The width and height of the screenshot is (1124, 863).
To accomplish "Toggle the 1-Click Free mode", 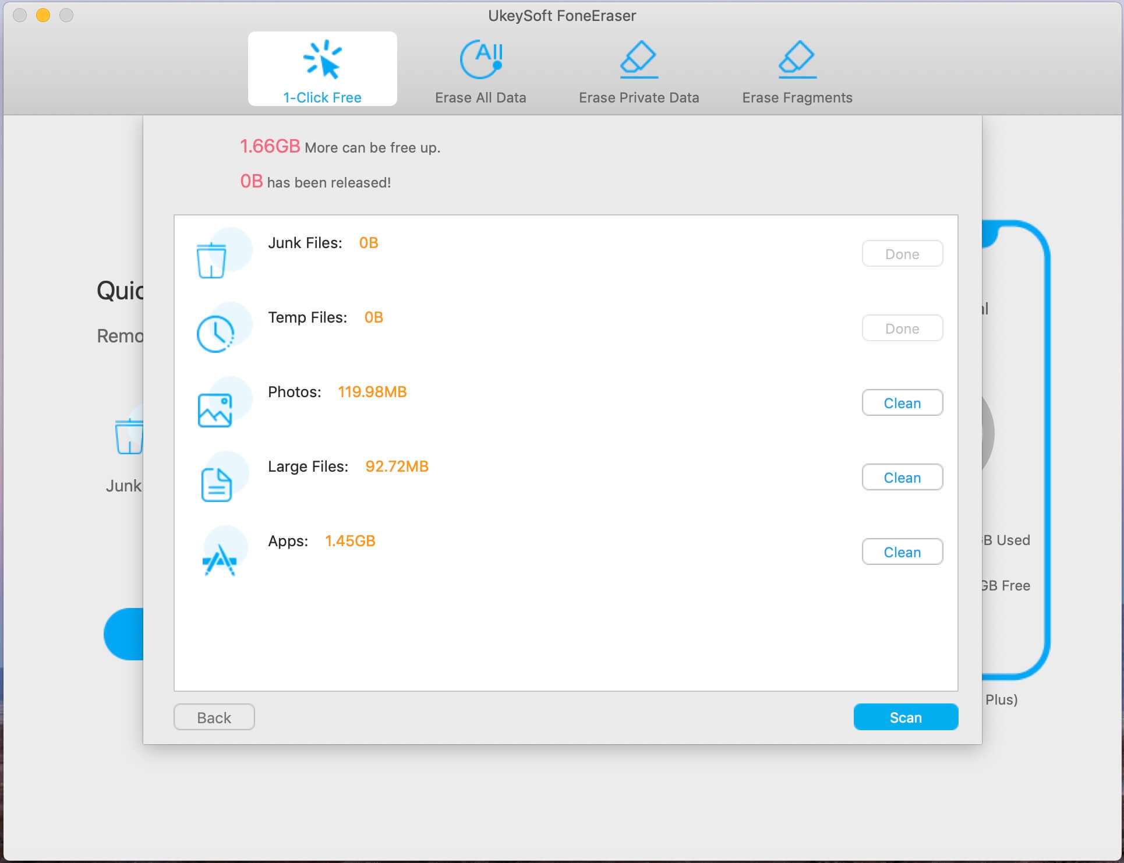I will click(322, 68).
